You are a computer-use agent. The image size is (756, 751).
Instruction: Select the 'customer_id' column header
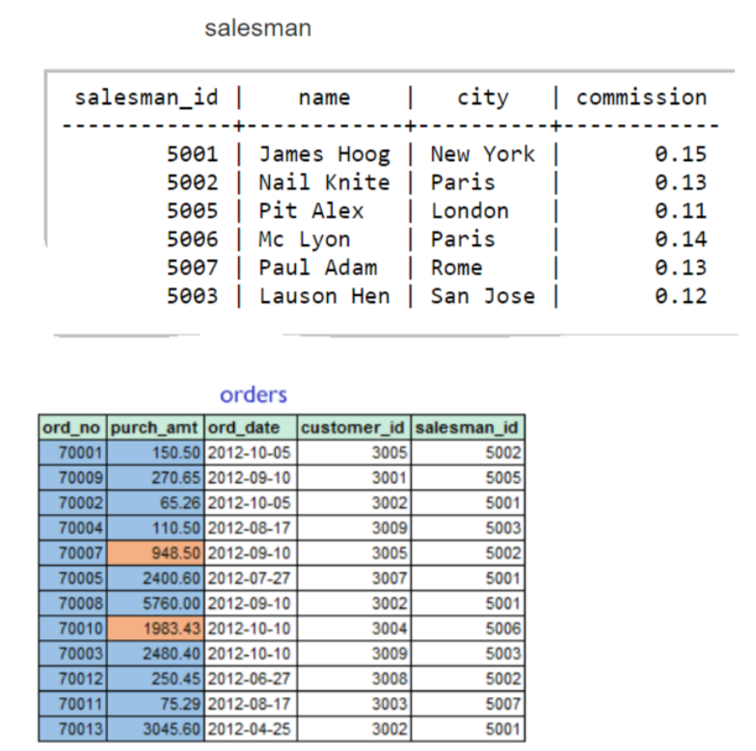pyautogui.click(x=353, y=428)
